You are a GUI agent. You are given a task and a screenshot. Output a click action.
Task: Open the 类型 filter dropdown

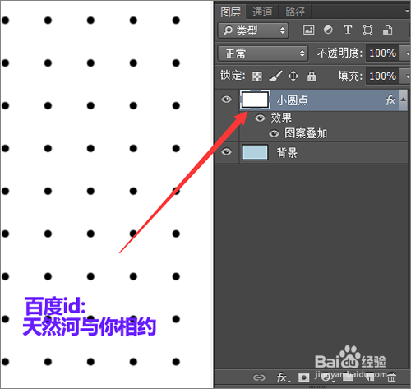tap(253, 30)
